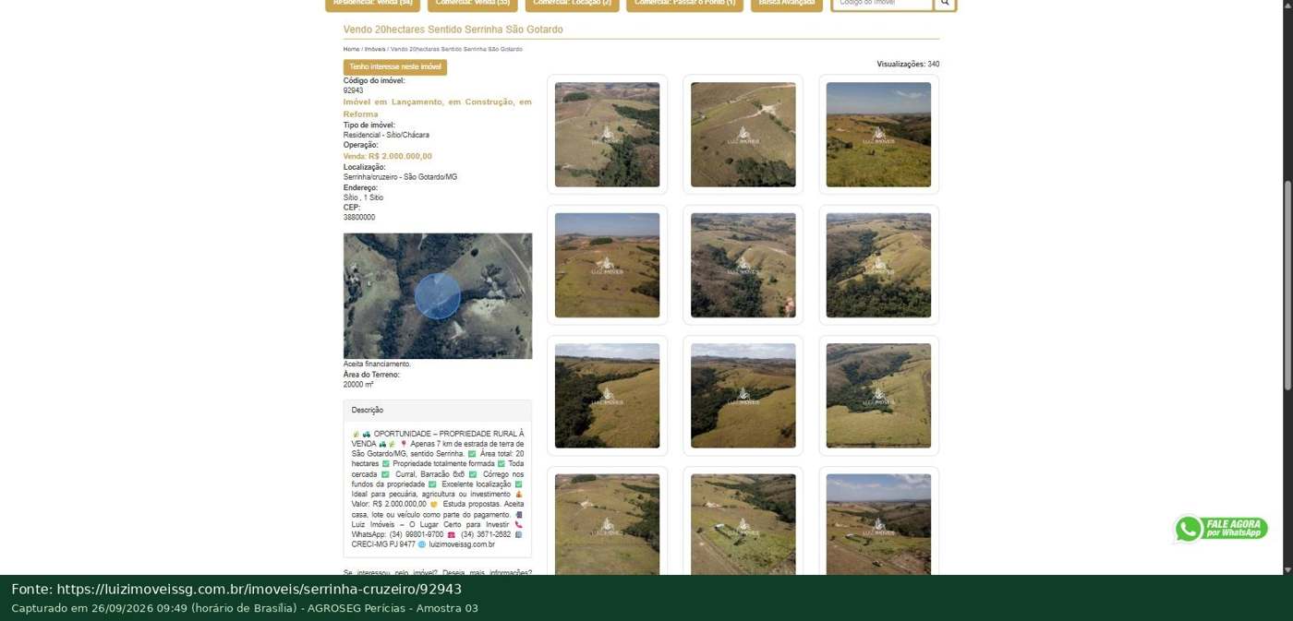Screen dimensions: 1293x621
Task: Click the heading Vendo 20hectares Sentido Serrinha São Gotardo
Action: click(453, 30)
